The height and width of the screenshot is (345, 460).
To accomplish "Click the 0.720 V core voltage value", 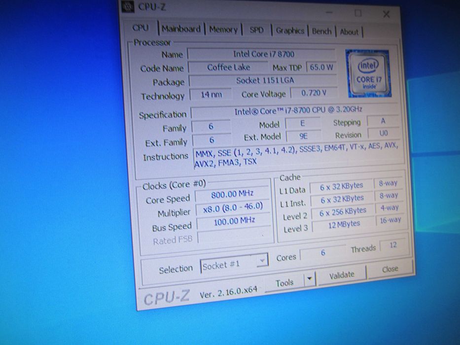I will pos(314,93).
